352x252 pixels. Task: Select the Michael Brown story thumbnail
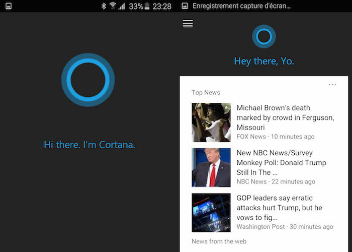(x=211, y=122)
